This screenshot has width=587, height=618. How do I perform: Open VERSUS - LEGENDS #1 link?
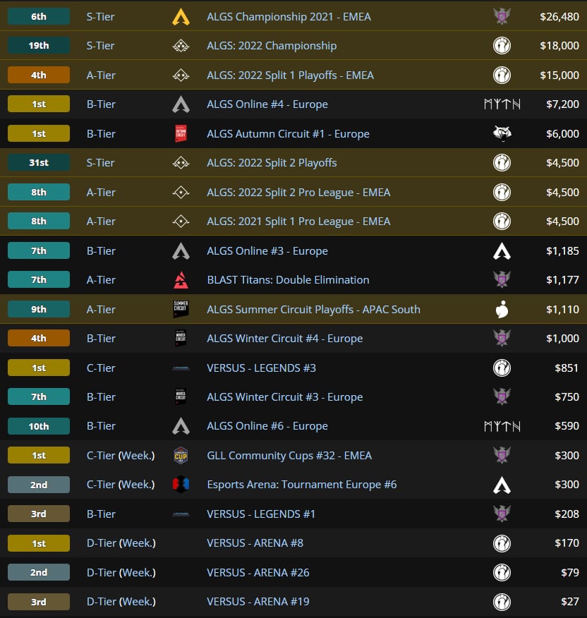pyautogui.click(x=261, y=514)
